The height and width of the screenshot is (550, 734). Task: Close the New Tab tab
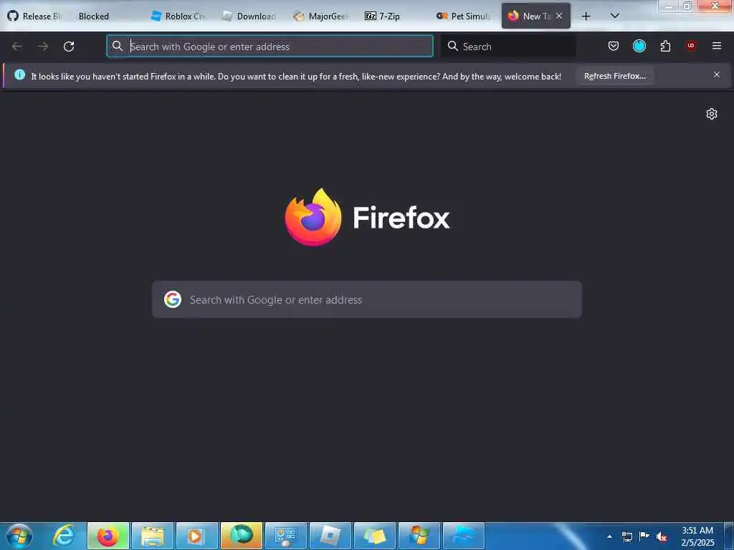(559, 16)
